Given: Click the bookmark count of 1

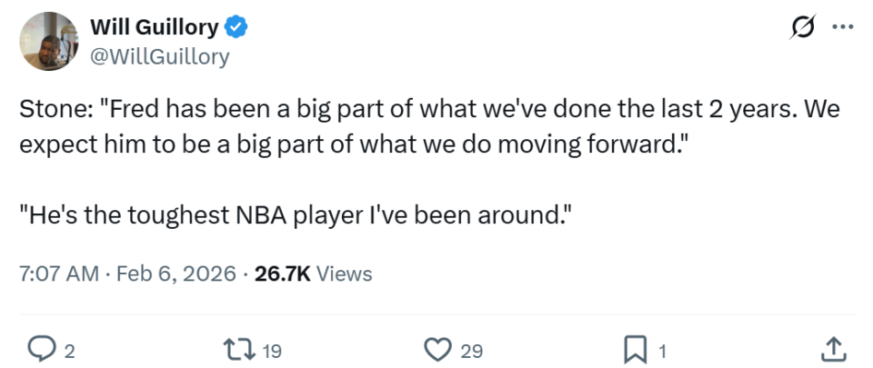Looking at the screenshot, I should click(663, 351).
